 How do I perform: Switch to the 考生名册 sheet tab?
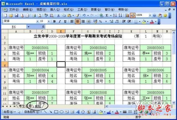25,106
